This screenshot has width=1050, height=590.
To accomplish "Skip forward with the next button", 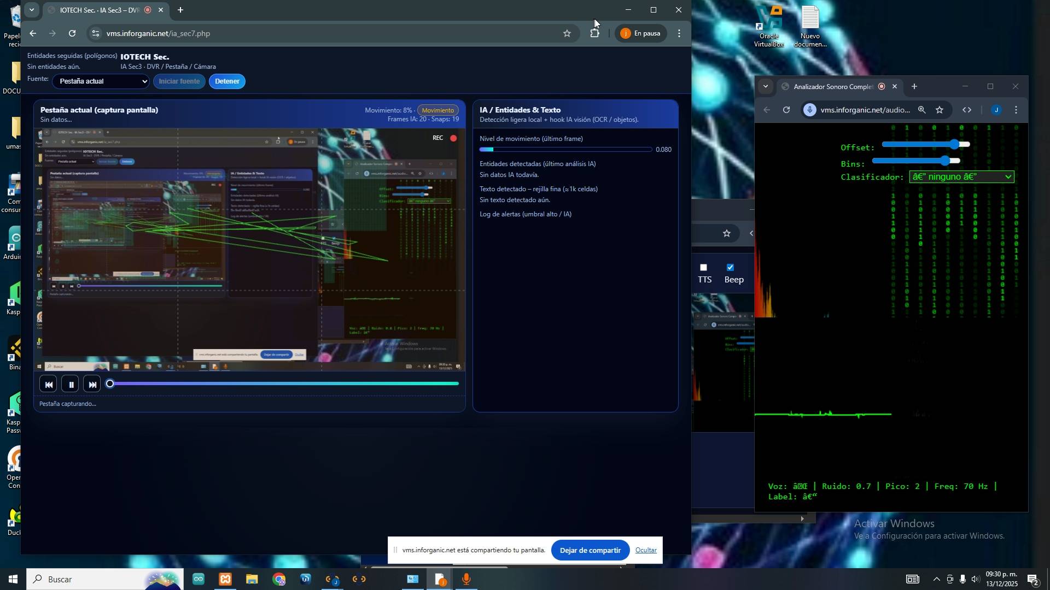I will (93, 385).
